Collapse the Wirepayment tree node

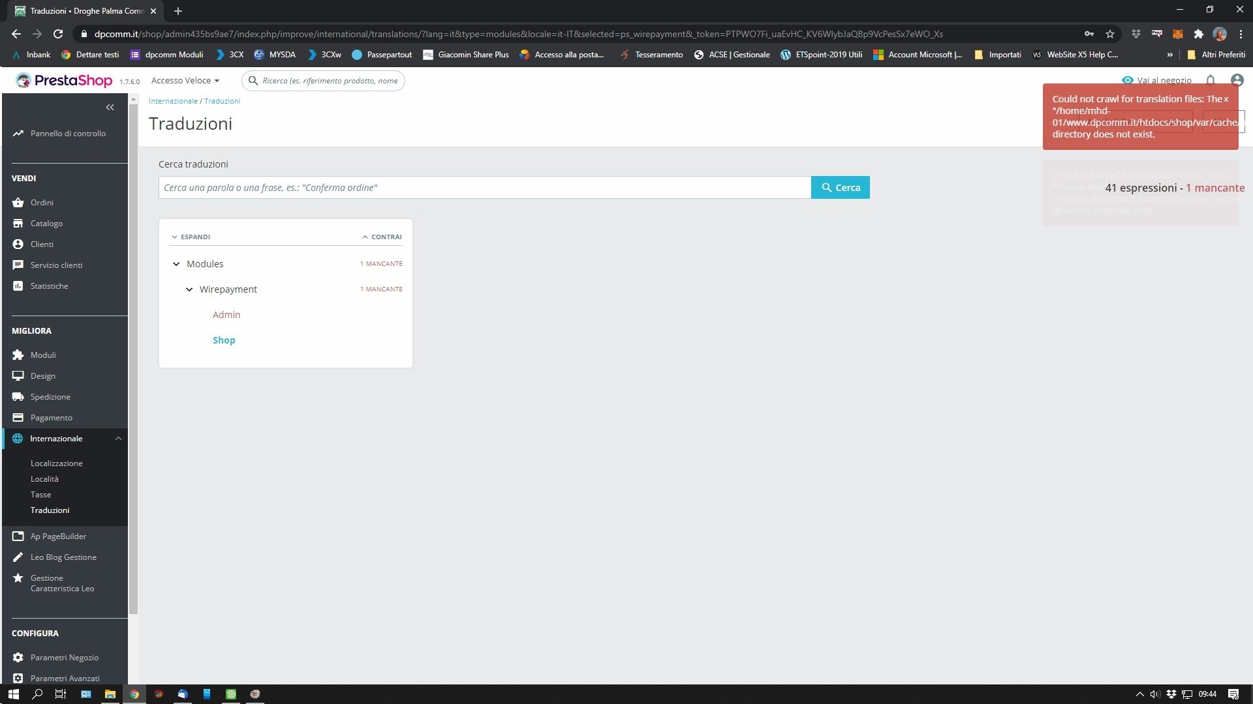(x=189, y=289)
